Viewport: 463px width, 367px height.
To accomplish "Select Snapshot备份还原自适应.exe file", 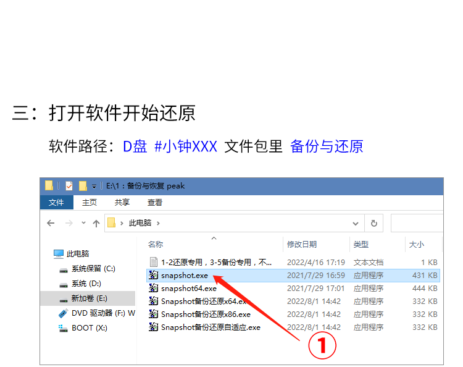I will click(211, 327).
